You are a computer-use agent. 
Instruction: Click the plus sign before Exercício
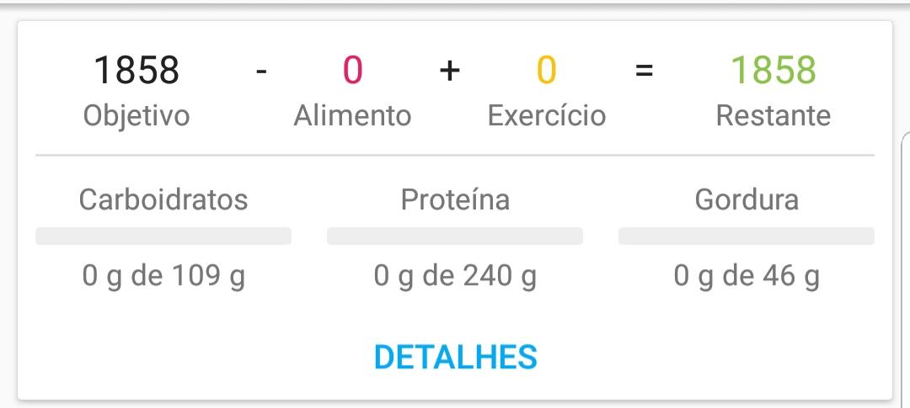coord(450,71)
